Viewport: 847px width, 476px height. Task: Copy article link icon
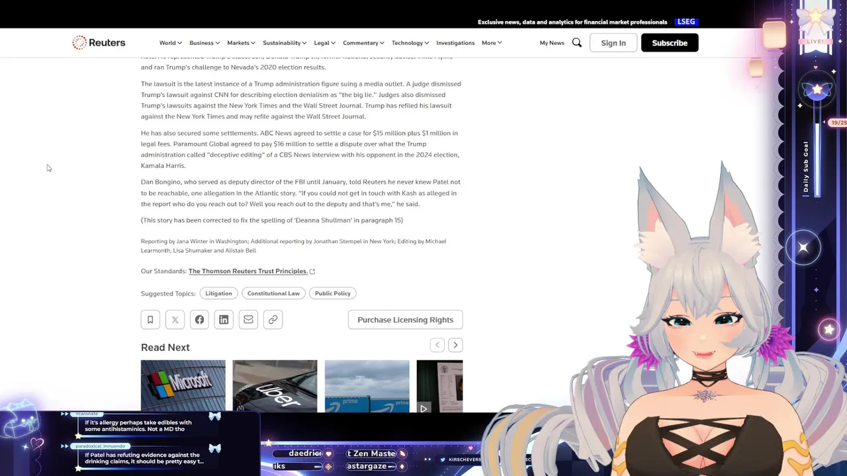click(273, 320)
